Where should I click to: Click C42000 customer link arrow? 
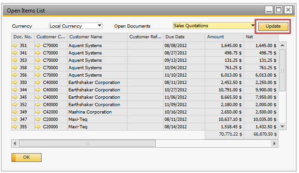point(38,112)
